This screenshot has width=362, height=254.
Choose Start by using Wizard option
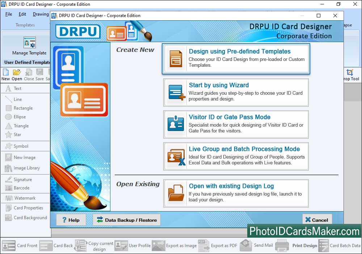pyautogui.click(x=236, y=92)
